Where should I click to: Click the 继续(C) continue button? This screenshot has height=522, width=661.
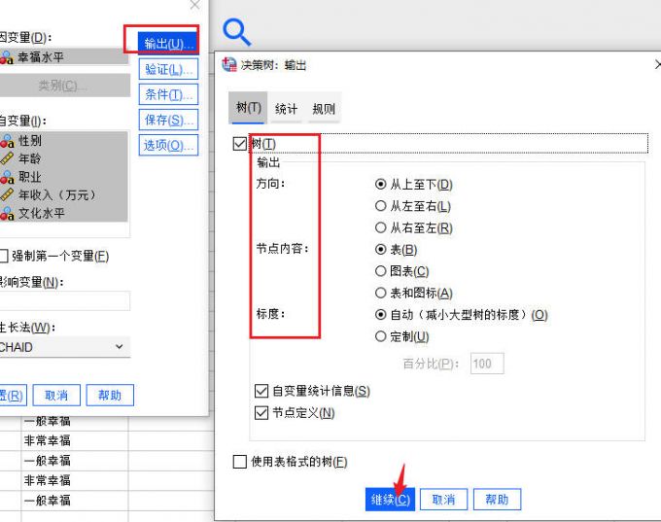tap(390, 500)
